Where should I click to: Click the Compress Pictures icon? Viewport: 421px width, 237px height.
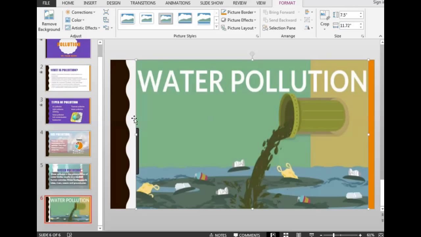tap(106, 12)
